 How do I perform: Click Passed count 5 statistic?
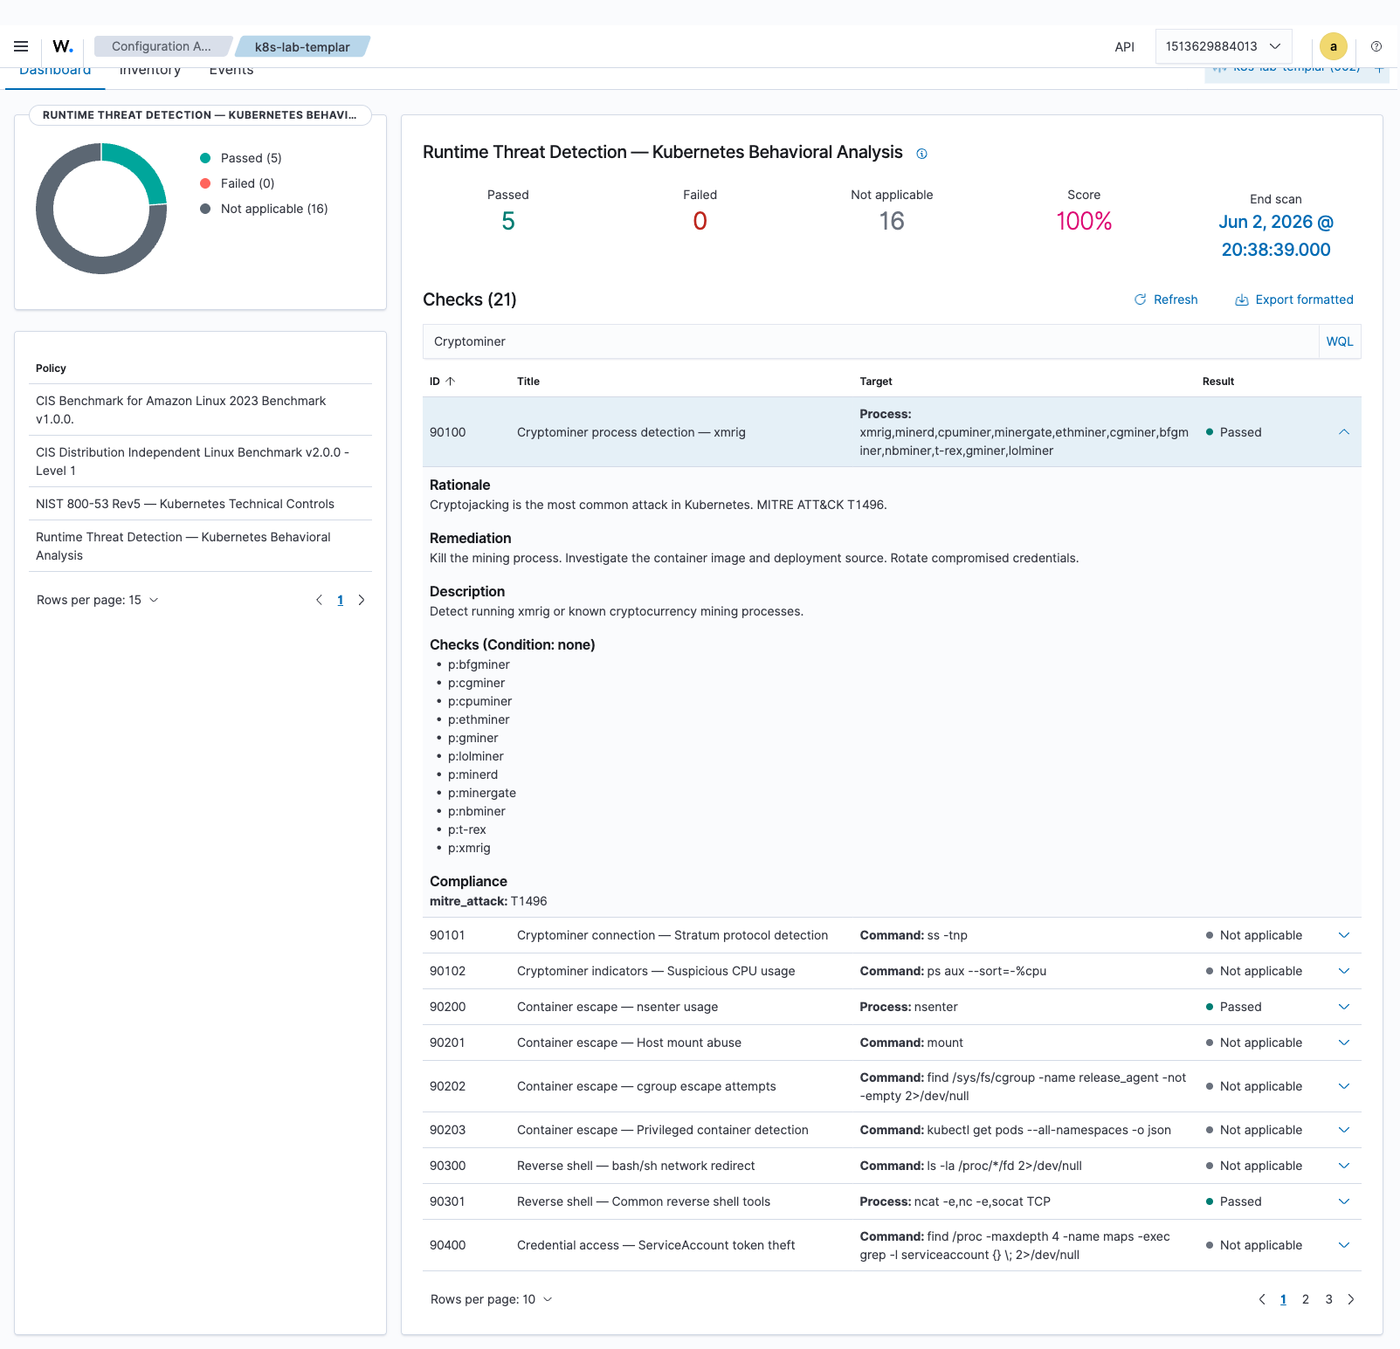tap(508, 221)
